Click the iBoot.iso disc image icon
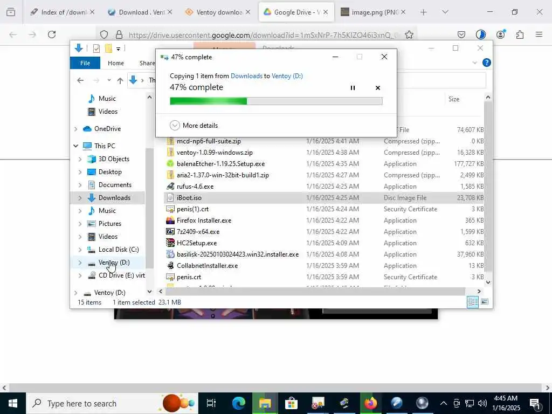 point(170,197)
